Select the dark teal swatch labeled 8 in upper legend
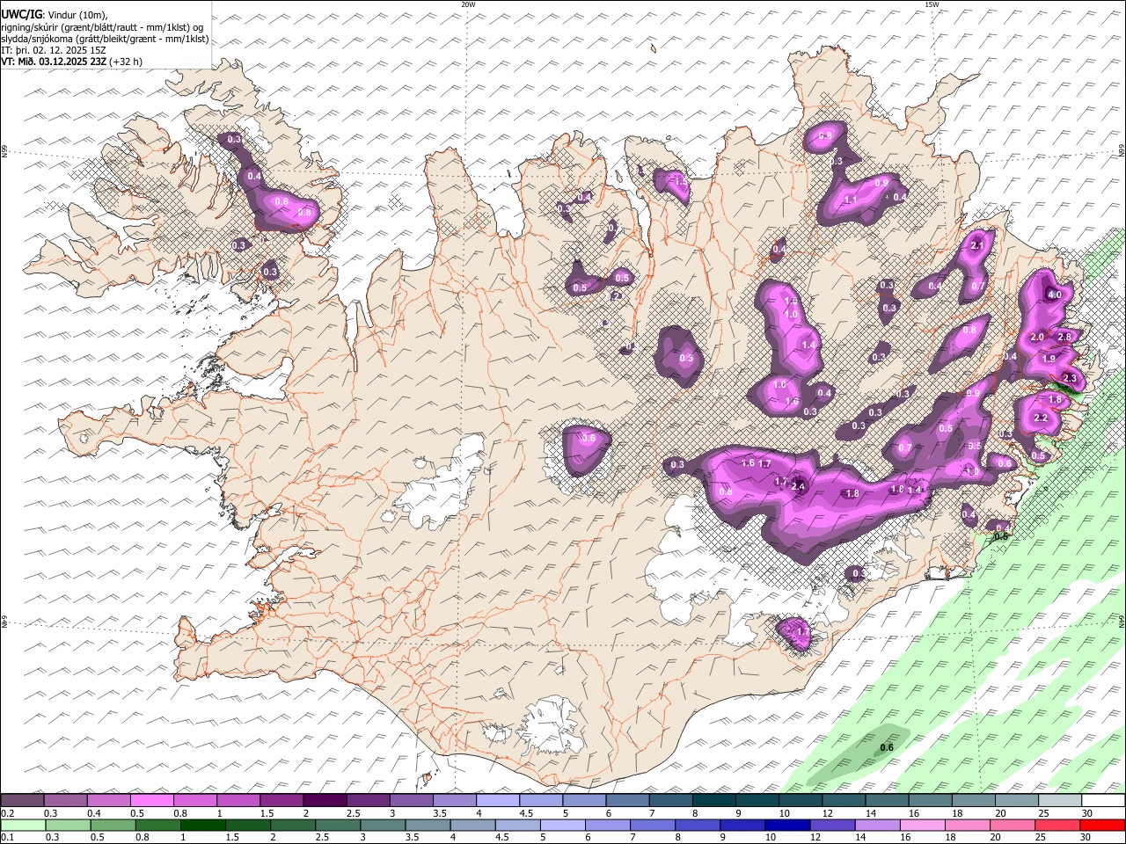 (x=713, y=800)
